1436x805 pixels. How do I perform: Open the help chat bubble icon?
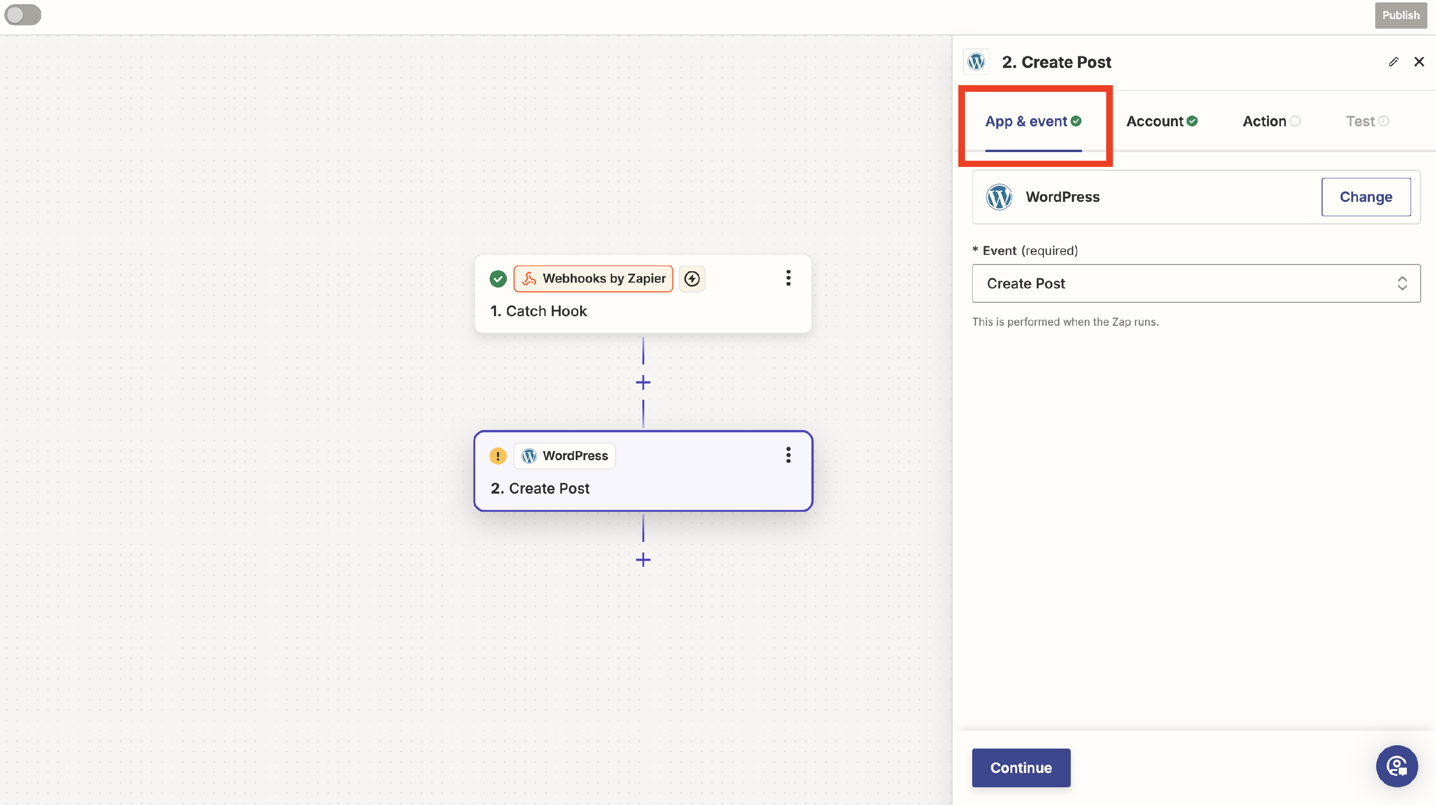coord(1396,766)
